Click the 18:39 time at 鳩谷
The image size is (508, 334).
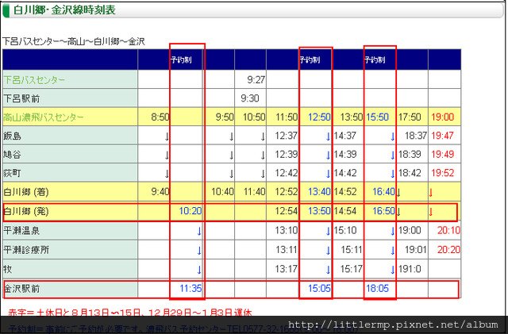click(x=410, y=154)
